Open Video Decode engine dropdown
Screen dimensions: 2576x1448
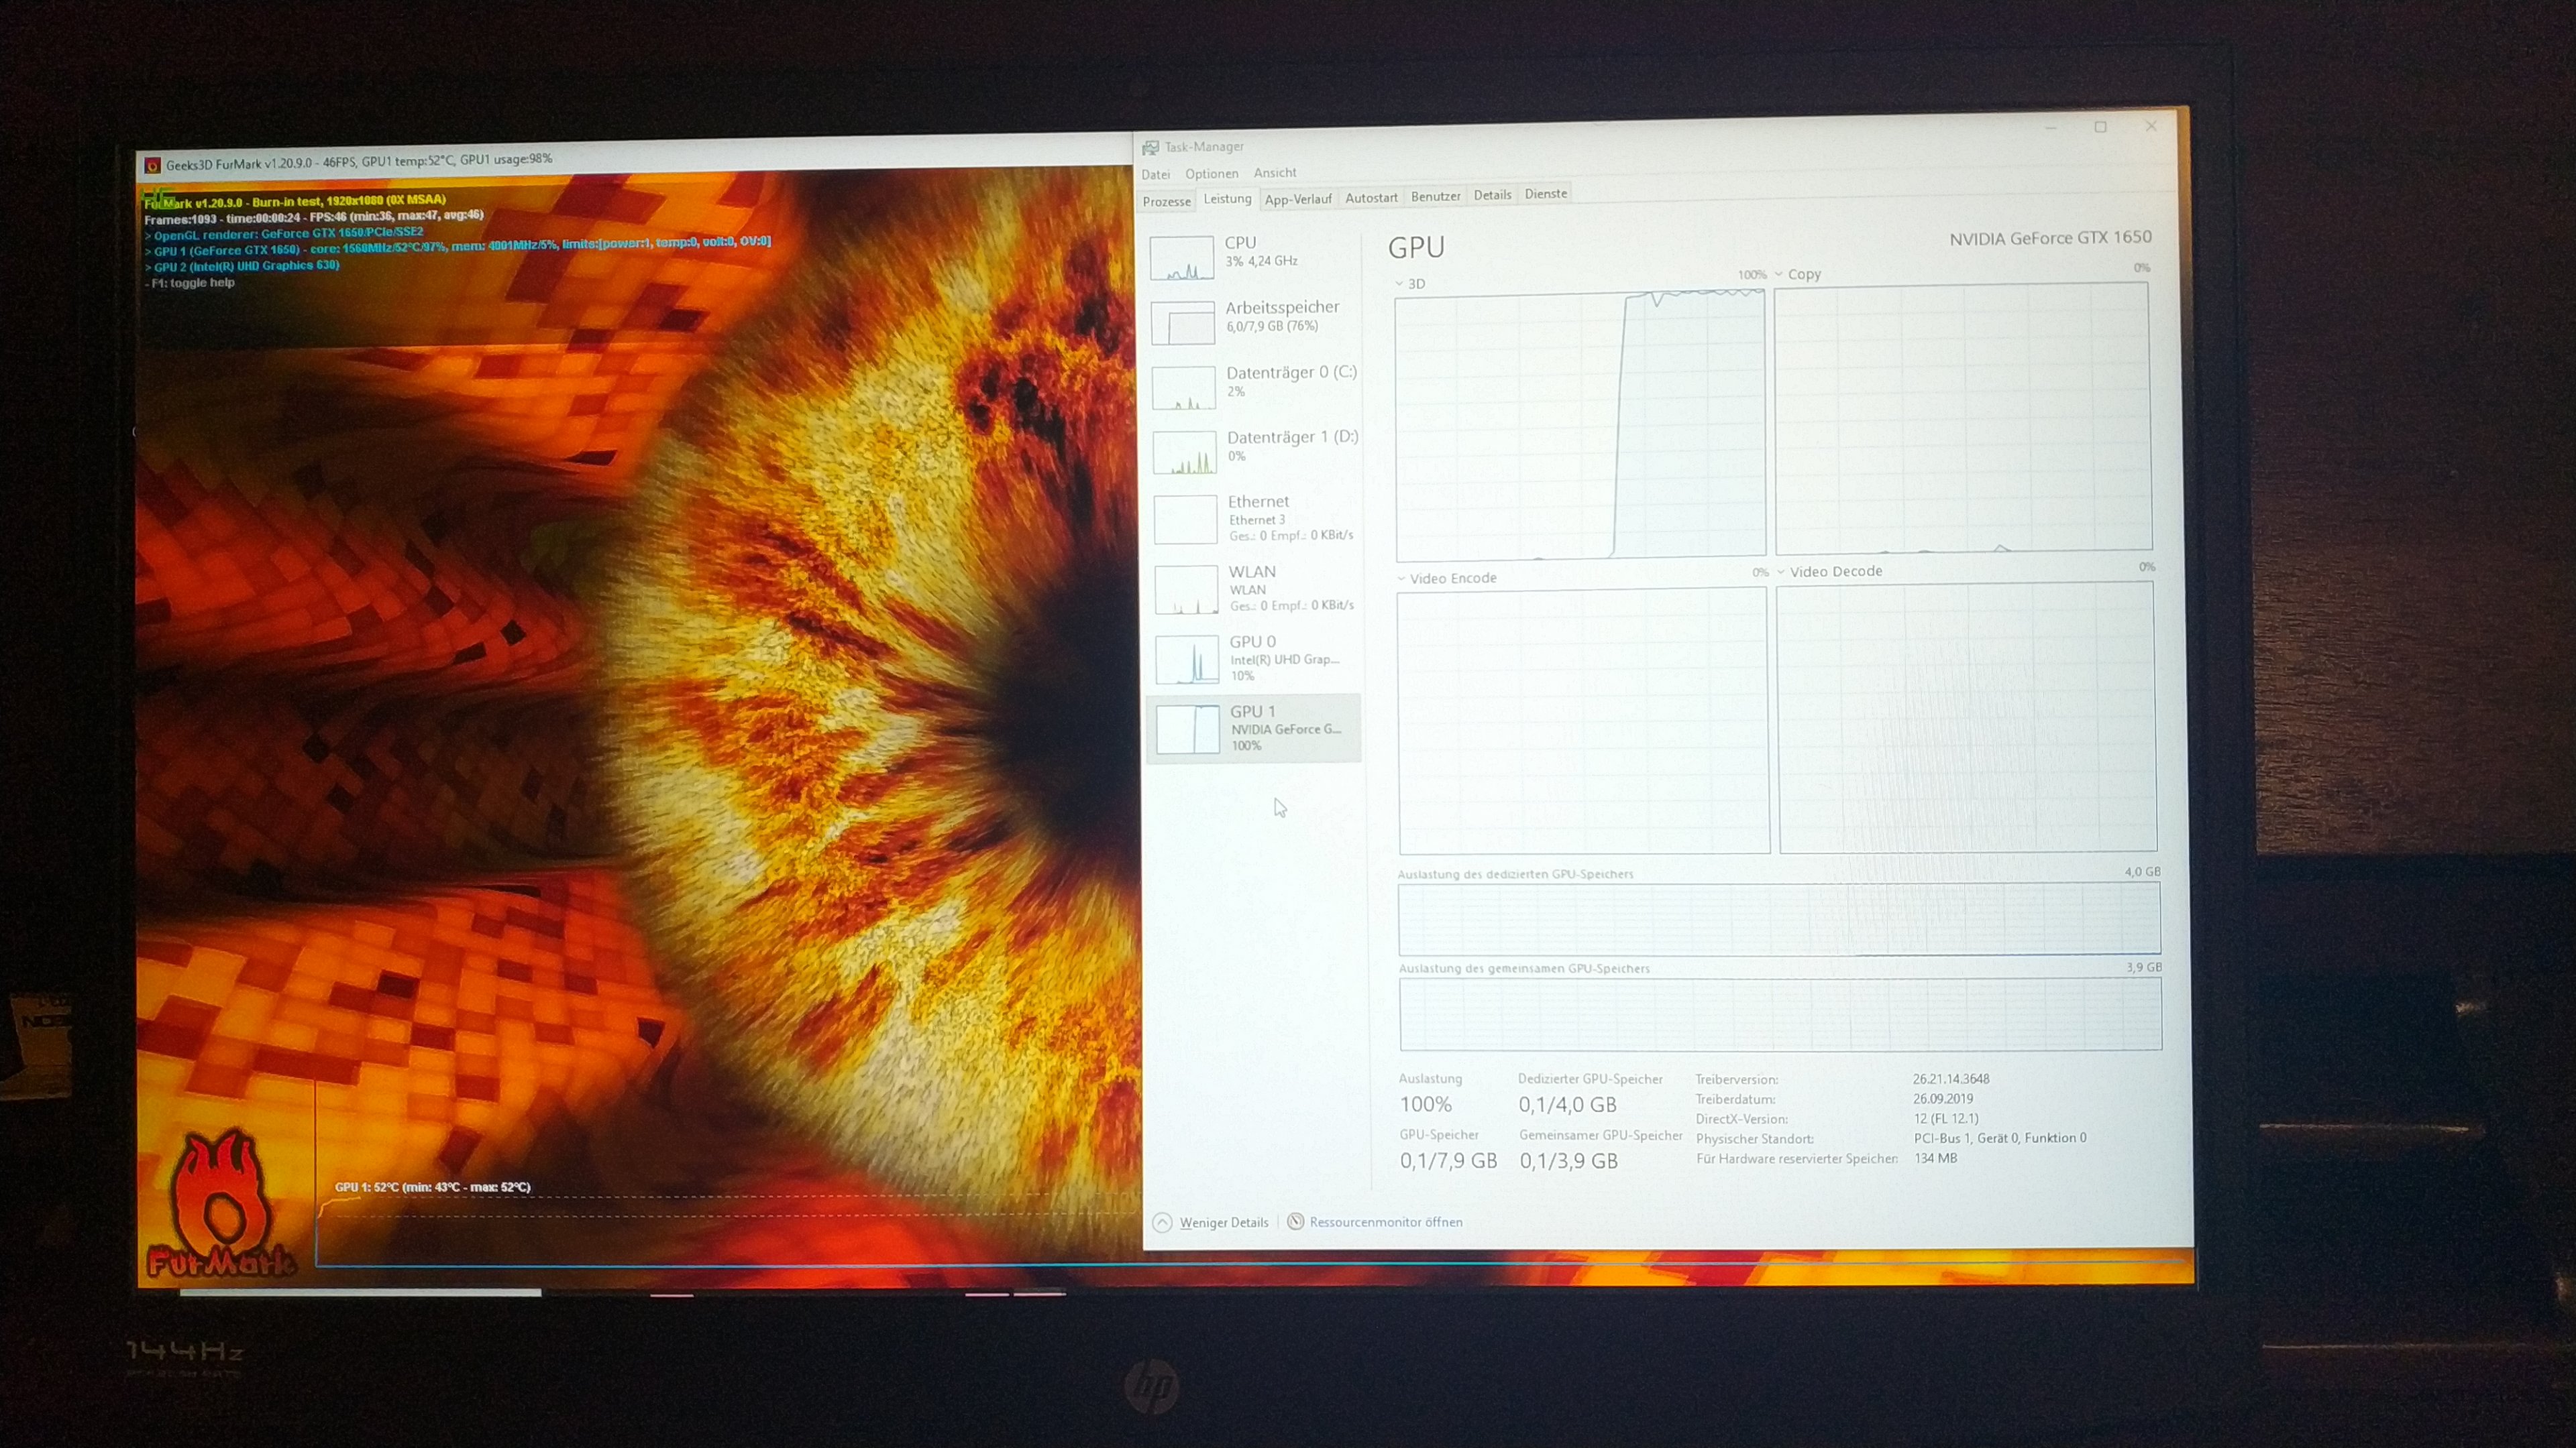[1781, 572]
